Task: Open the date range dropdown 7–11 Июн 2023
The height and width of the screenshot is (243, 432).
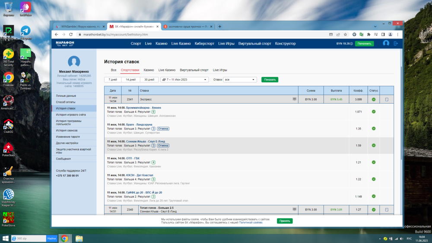Action: pyautogui.click(x=184, y=80)
